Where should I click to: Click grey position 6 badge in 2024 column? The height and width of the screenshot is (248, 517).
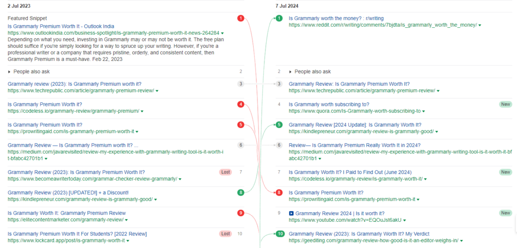pos(279,145)
